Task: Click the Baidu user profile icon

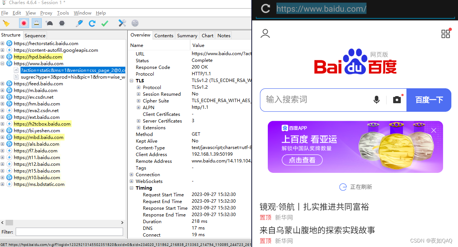Action: click(x=265, y=34)
